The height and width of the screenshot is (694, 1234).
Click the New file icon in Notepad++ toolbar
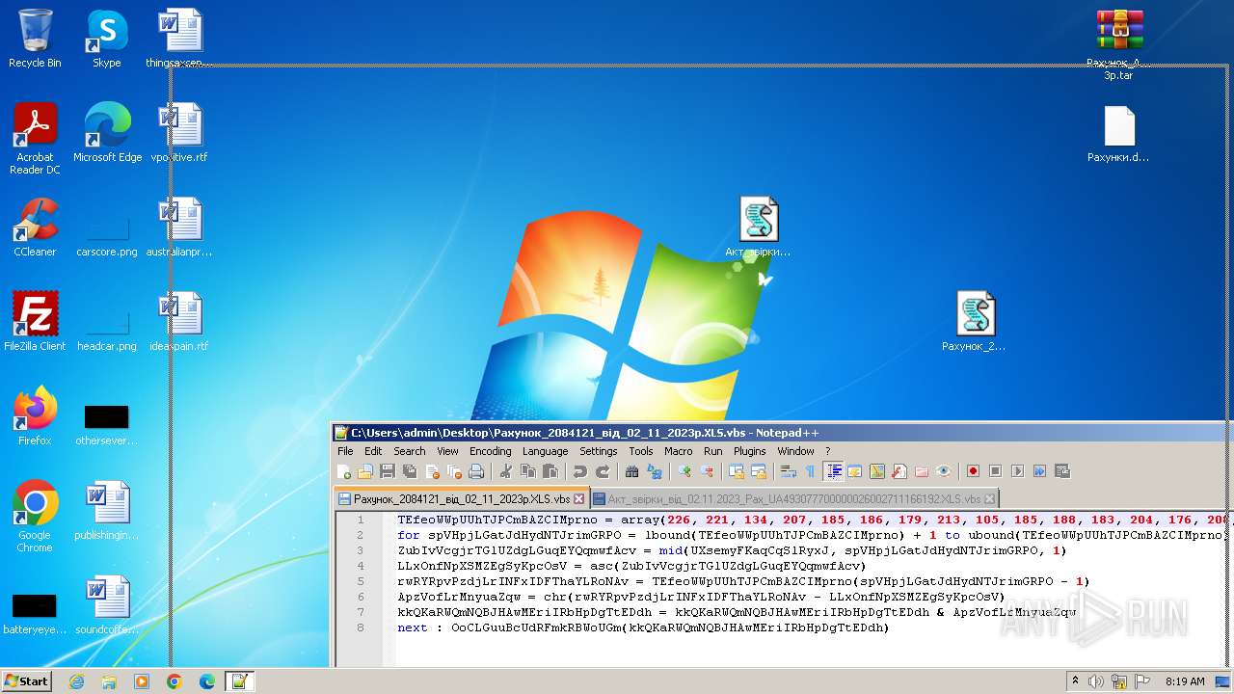tap(343, 471)
